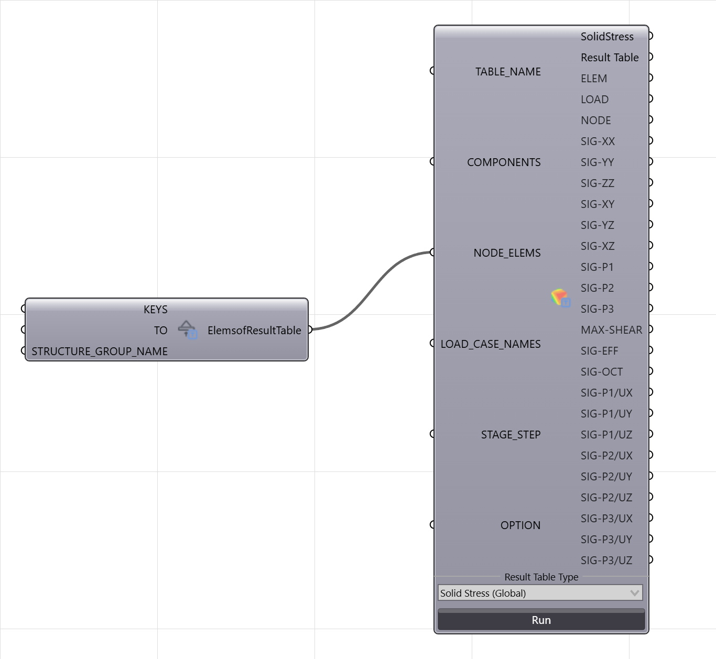
Task: Click the SolidStress component colorful cube icon
Action: (560, 298)
